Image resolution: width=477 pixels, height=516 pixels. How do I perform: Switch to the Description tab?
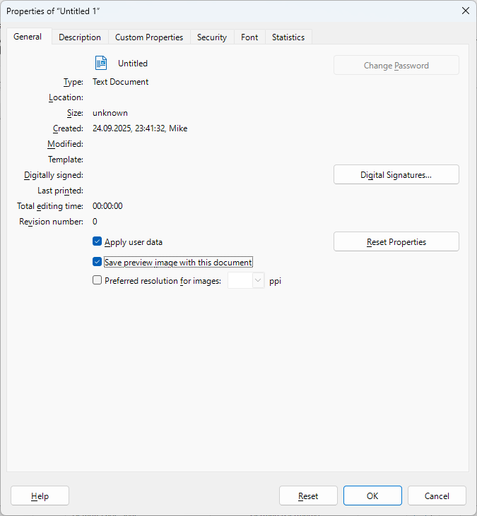coord(80,37)
